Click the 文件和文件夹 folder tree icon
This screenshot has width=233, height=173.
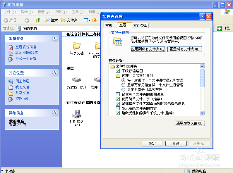112,66
